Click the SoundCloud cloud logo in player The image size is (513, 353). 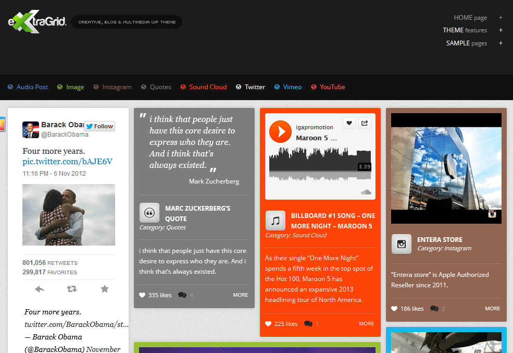click(366, 192)
